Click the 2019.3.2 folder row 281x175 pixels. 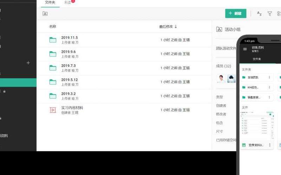(68, 94)
